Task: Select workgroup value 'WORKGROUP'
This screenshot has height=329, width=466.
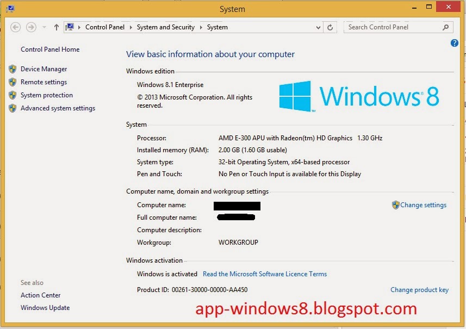Action: pyautogui.click(x=238, y=243)
